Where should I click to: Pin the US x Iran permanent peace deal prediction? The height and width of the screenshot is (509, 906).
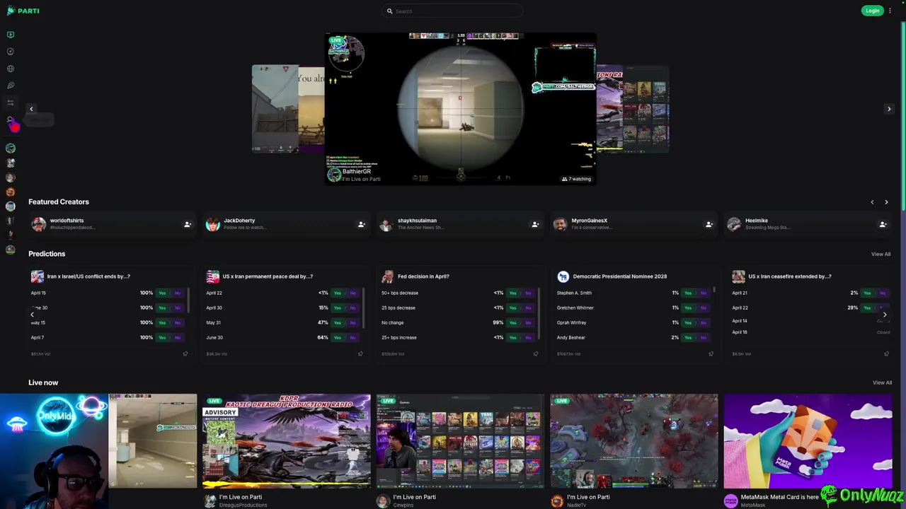pos(360,353)
